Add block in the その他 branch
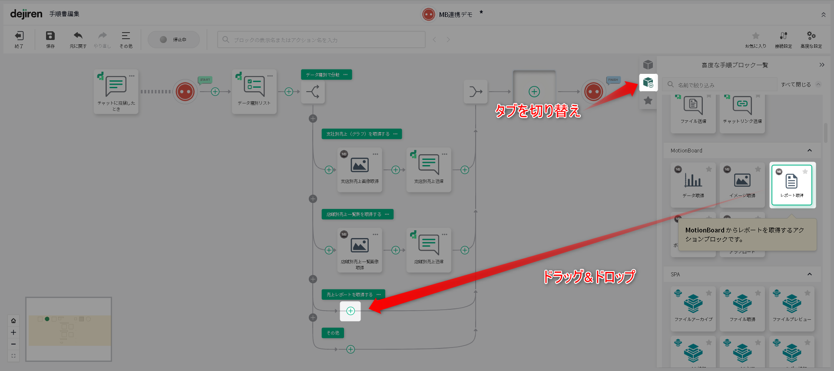The image size is (834, 371). click(x=351, y=349)
